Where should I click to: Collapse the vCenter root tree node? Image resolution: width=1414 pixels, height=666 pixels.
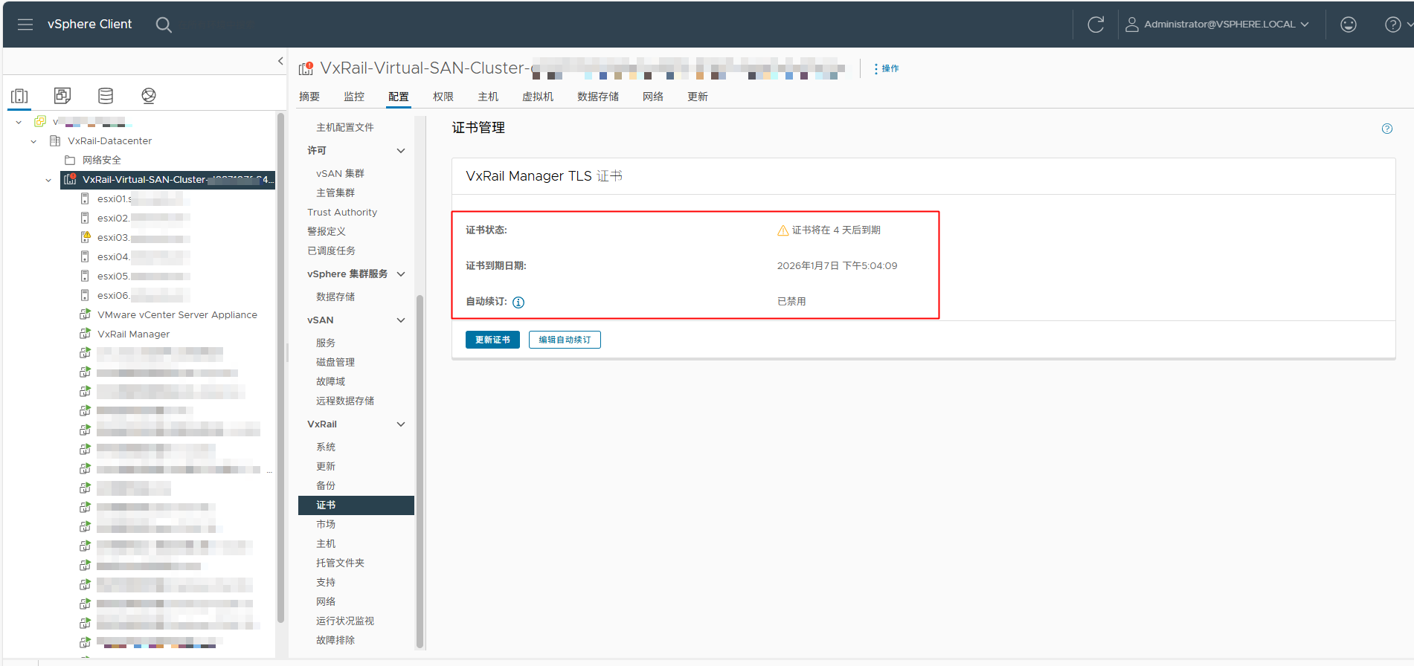click(x=19, y=122)
